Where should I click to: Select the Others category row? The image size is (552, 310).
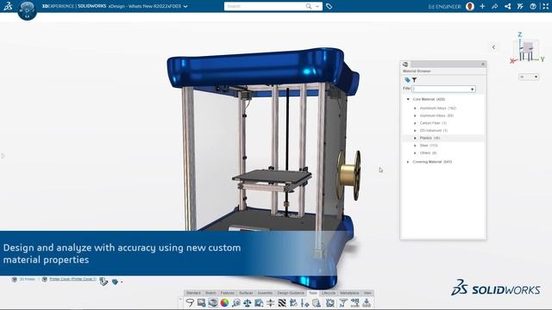click(443, 153)
